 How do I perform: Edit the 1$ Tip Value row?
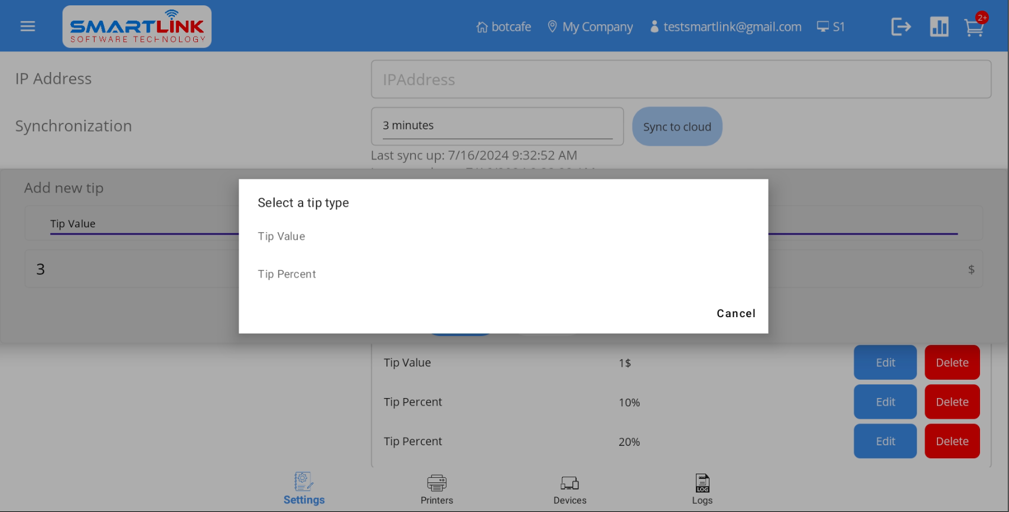[x=885, y=363]
